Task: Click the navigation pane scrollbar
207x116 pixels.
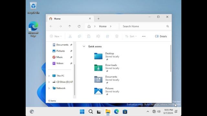Action: pos(75,80)
